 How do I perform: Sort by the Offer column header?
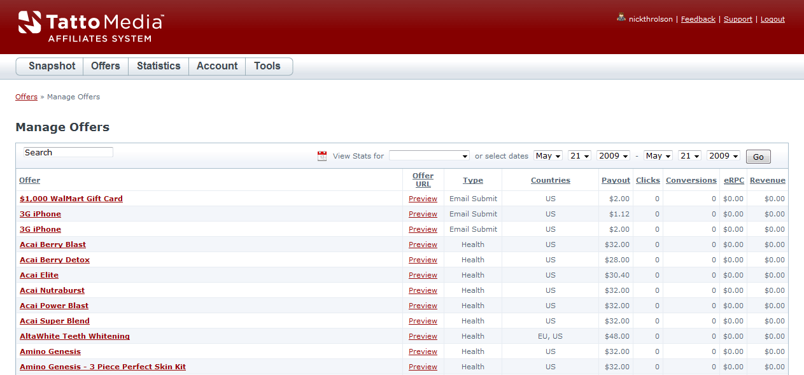point(30,180)
